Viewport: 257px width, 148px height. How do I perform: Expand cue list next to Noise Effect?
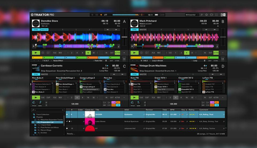tap(51, 61)
